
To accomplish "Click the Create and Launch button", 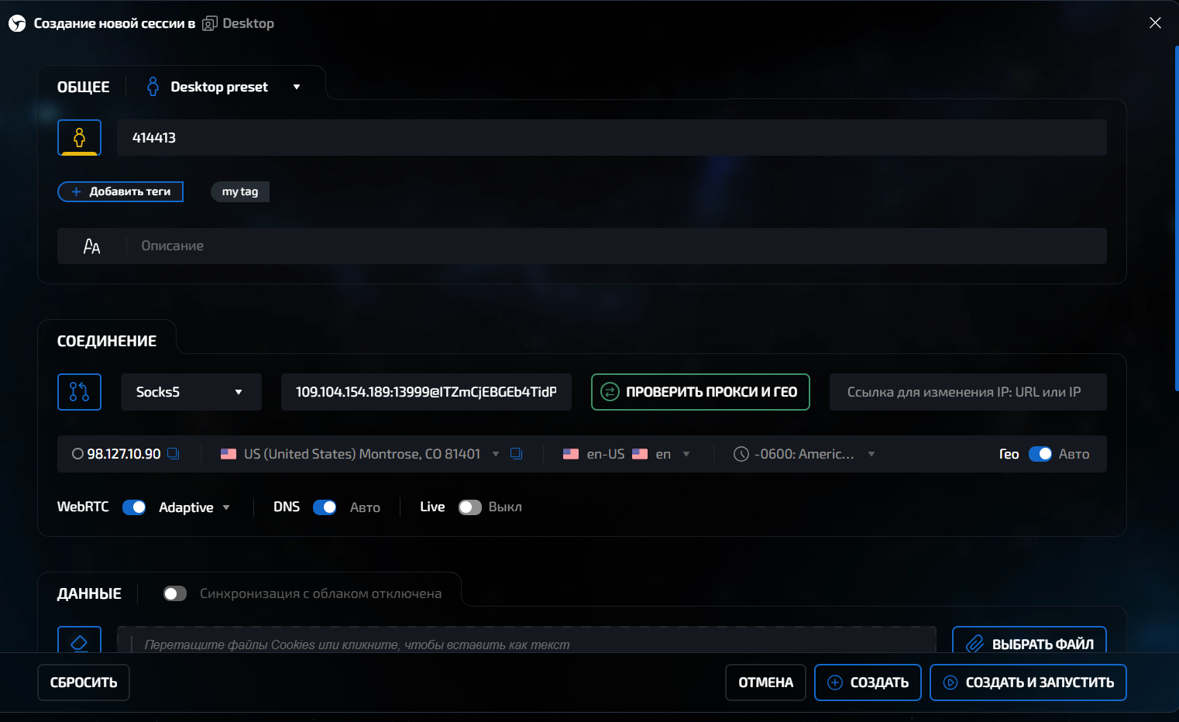I will (1028, 682).
